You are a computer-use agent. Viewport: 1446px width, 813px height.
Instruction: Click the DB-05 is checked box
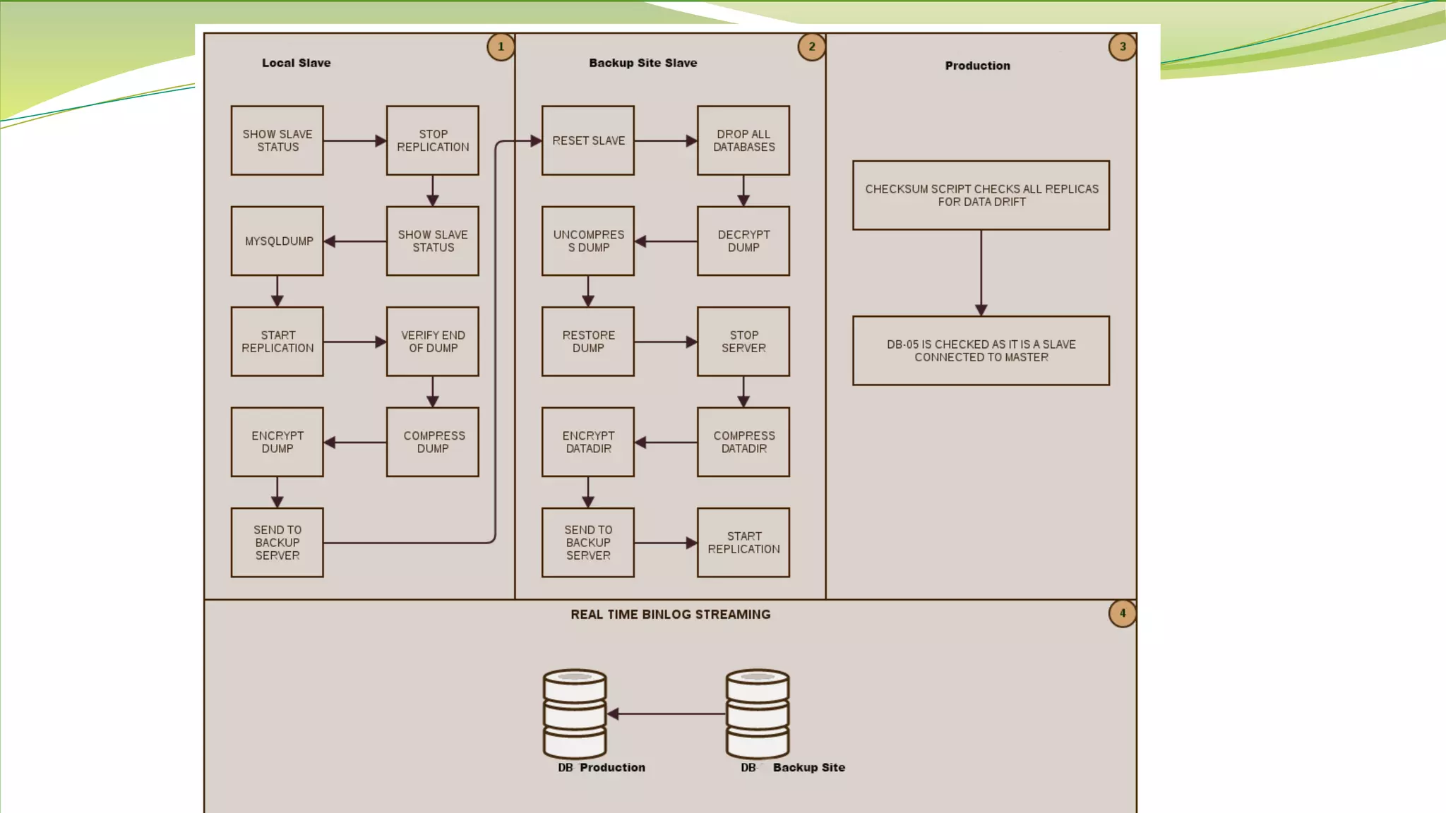click(x=981, y=351)
